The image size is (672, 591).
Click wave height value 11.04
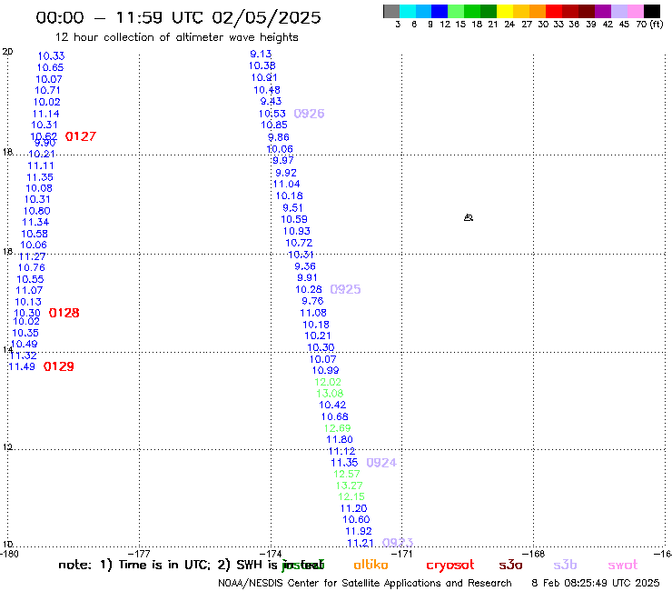click(x=287, y=185)
